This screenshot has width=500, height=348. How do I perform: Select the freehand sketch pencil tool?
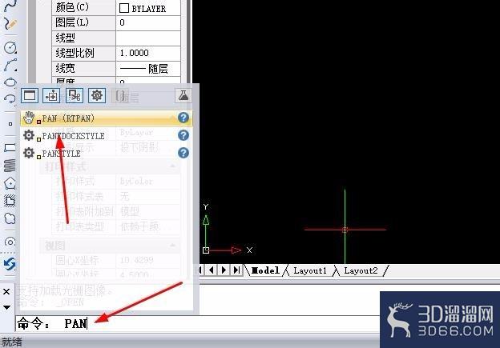click(x=10, y=24)
